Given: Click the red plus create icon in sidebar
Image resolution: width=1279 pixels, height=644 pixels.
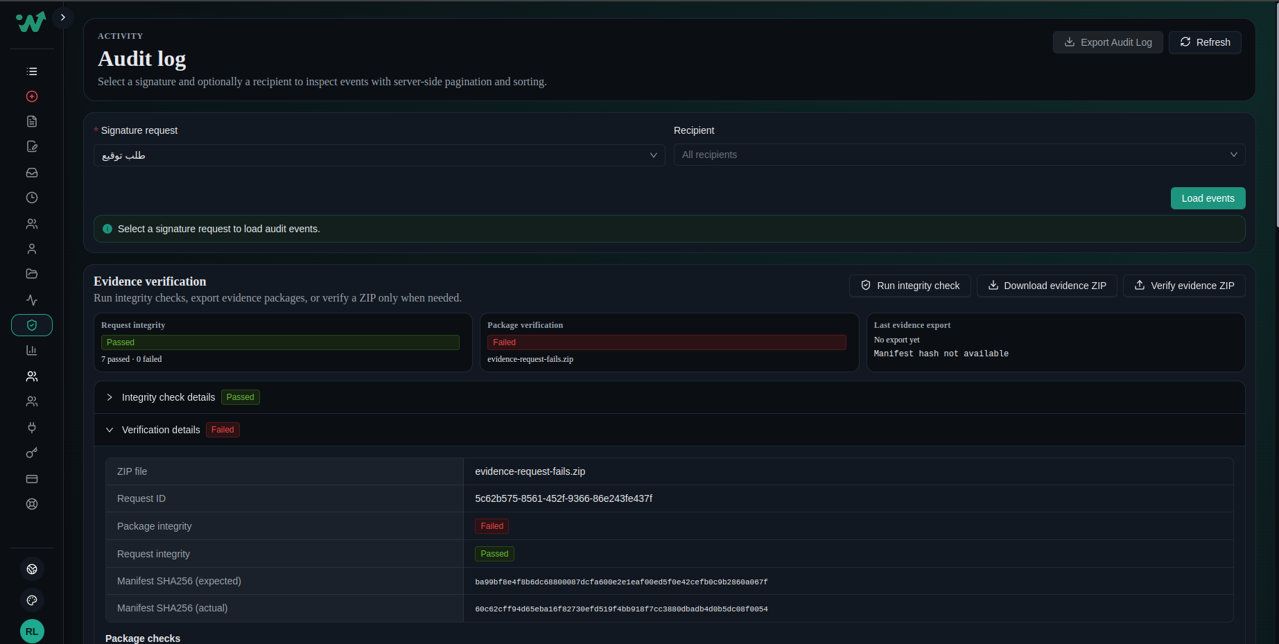Looking at the screenshot, I should point(32,96).
